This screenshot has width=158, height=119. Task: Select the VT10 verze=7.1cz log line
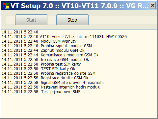pyautogui.click(x=64, y=37)
